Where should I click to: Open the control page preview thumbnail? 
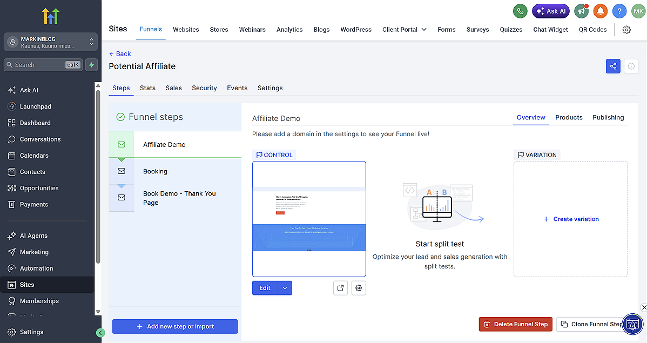309,219
